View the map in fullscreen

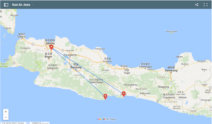pyautogui.click(x=206, y=5)
